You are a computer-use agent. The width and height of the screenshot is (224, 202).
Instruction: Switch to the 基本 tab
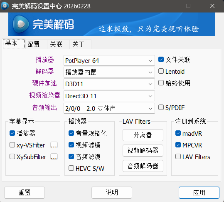(14, 44)
